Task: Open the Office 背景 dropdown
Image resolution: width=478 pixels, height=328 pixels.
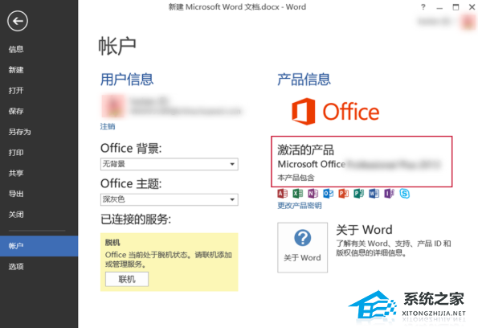Action: point(170,164)
